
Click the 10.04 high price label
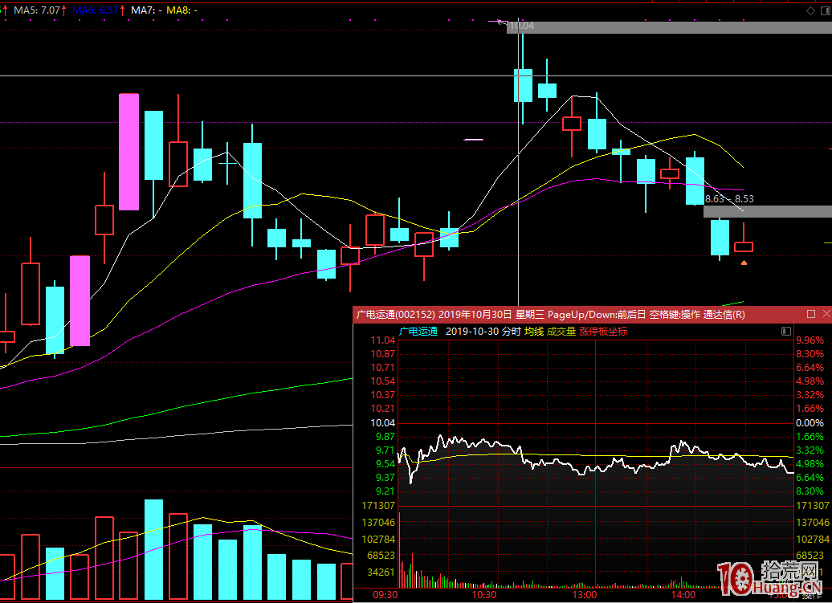tap(521, 26)
